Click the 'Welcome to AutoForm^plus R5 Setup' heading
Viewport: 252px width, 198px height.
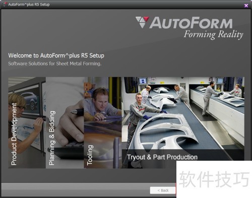56,55
